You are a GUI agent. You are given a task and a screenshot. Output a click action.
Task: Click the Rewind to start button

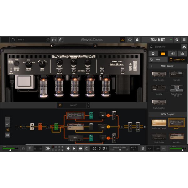[80, 149]
